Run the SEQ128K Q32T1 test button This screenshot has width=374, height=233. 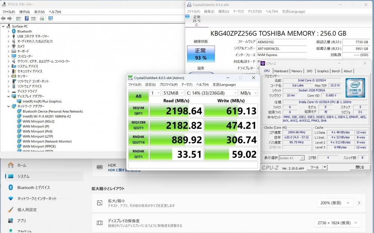[138, 125]
